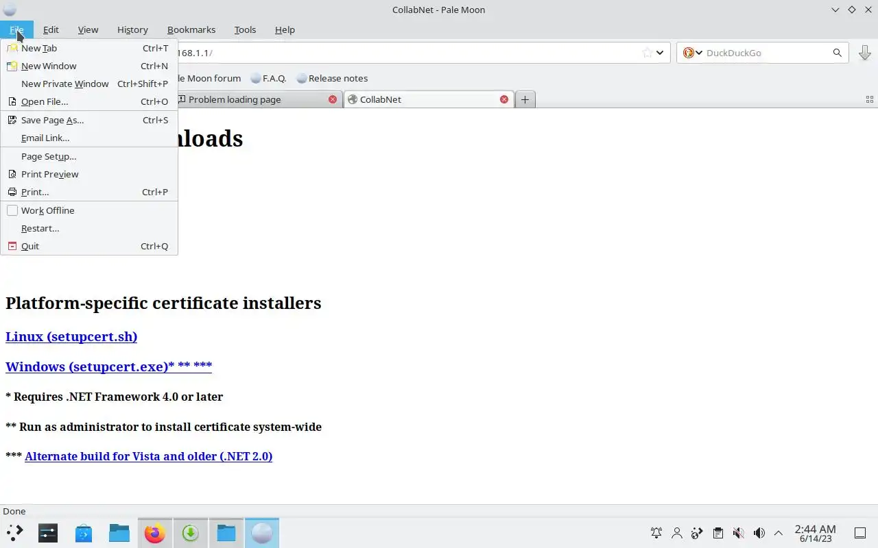
Task: Open green download app in taskbar
Action: 191,533
